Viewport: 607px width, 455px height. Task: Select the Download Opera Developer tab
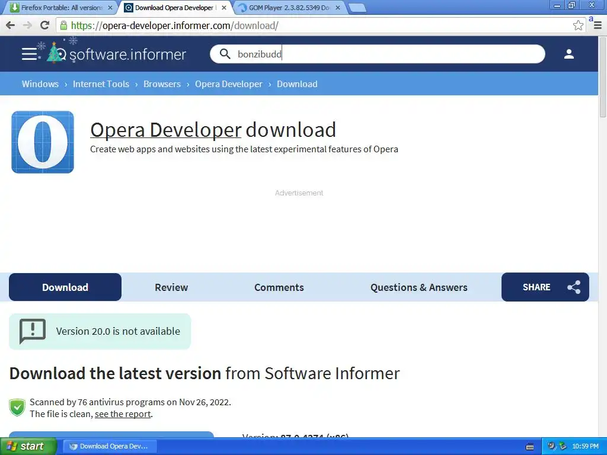point(174,8)
